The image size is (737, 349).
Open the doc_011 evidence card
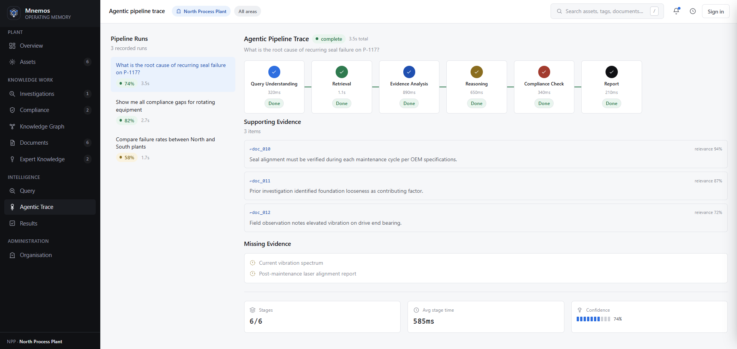(x=486, y=186)
